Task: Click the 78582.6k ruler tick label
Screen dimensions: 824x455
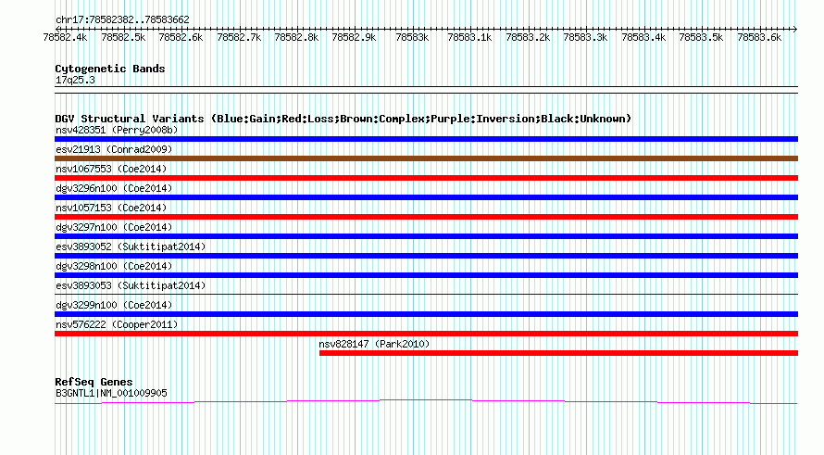Action: coord(181,37)
